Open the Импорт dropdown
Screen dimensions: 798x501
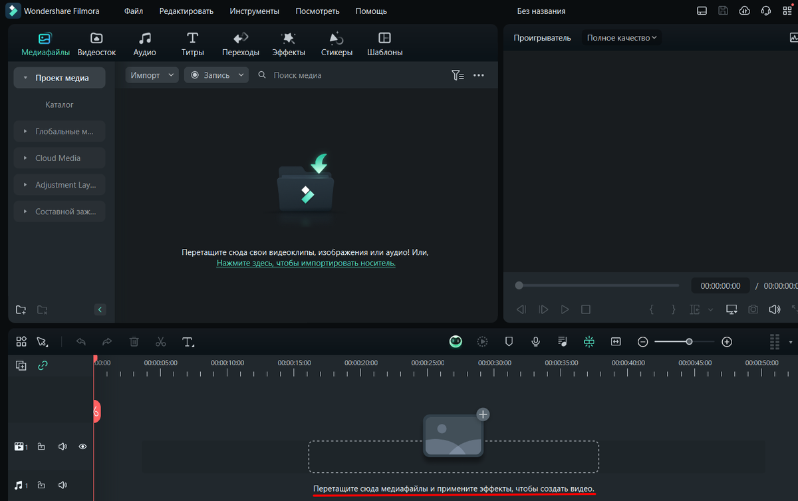(152, 75)
